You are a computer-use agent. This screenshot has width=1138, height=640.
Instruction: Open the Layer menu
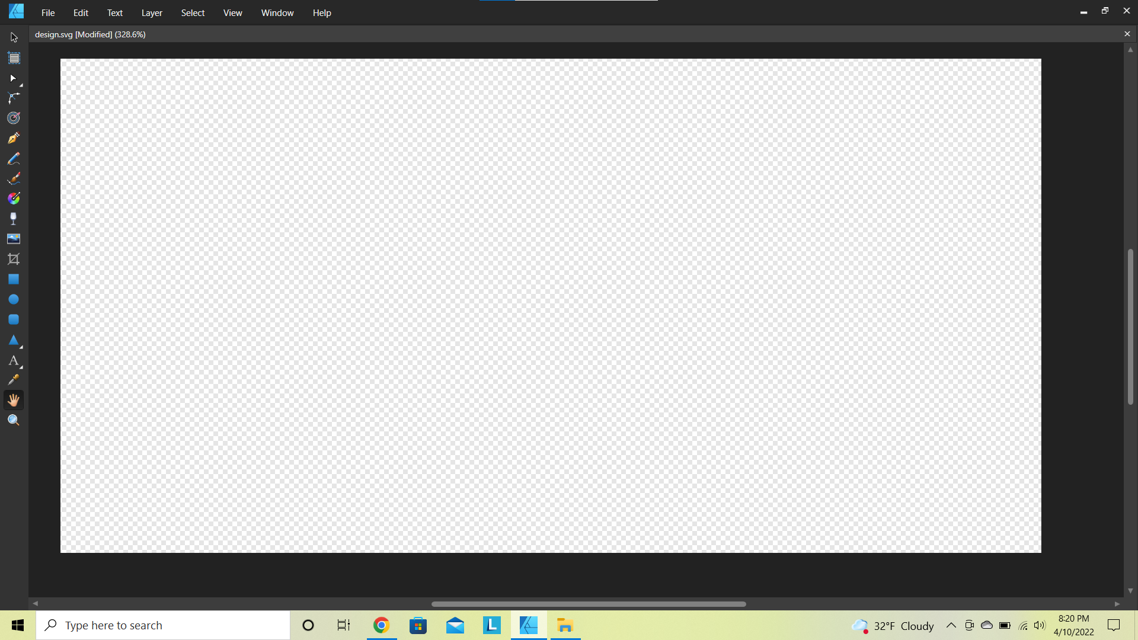(152, 13)
